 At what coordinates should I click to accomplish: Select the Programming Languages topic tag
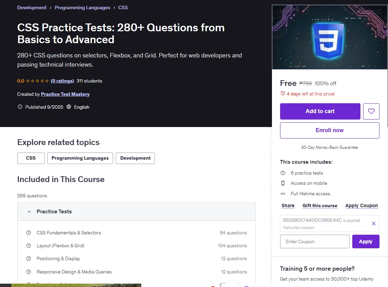tap(80, 158)
